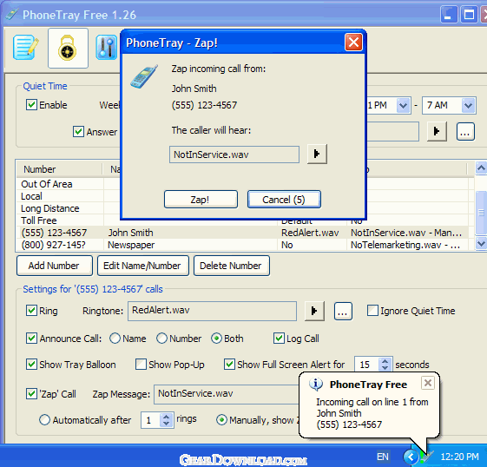Close the PhoneTray Zap dialog
This screenshot has width=487, height=467.
353,43
